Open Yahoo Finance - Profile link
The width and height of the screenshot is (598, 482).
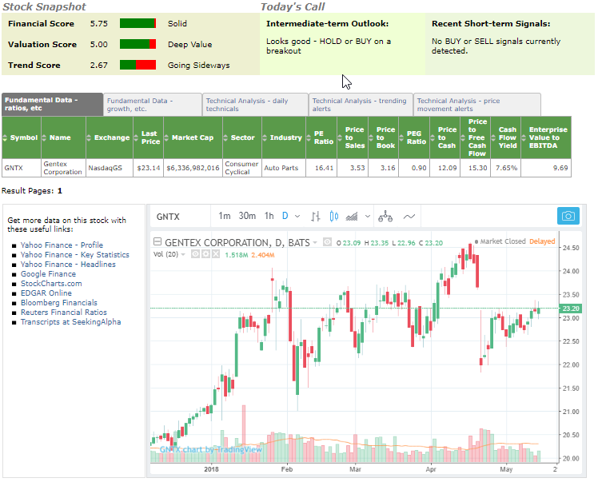(62, 245)
